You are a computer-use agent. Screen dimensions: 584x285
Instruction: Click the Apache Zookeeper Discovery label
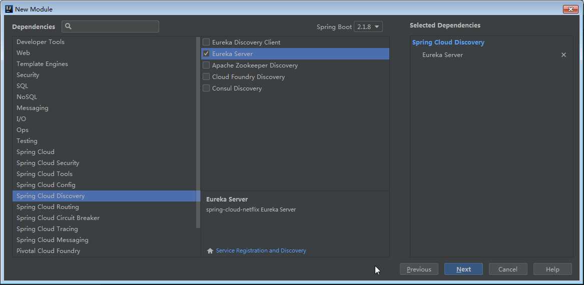pyautogui.click(x=255, y=65)
